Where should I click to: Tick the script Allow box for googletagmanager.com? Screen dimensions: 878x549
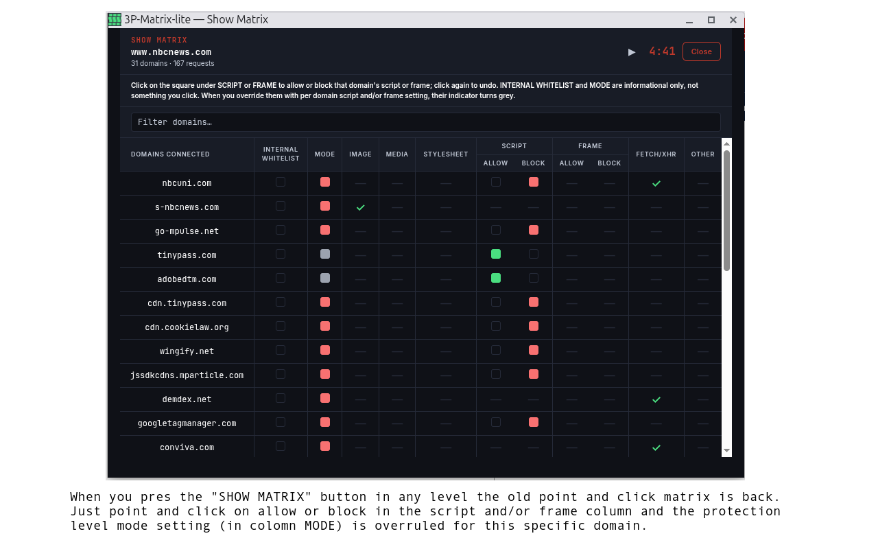pyautogui.click(x=496, y=422)
